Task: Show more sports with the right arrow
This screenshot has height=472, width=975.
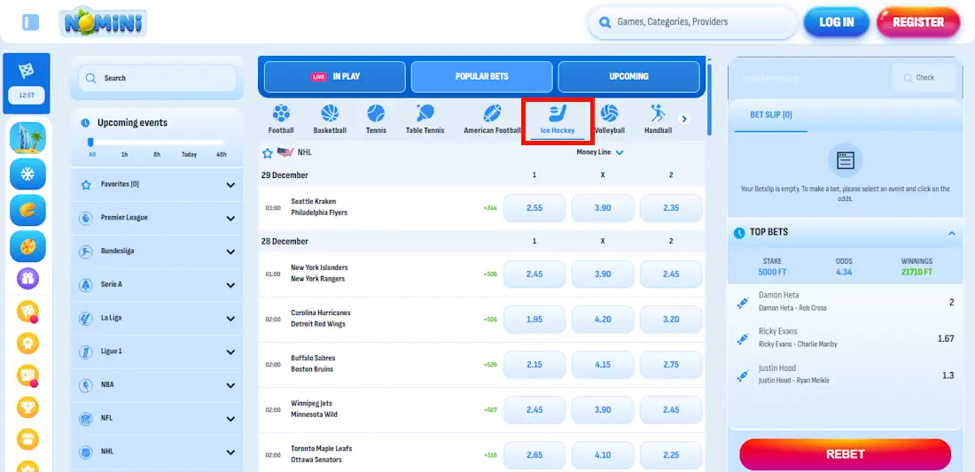Action: click(684, 120)
